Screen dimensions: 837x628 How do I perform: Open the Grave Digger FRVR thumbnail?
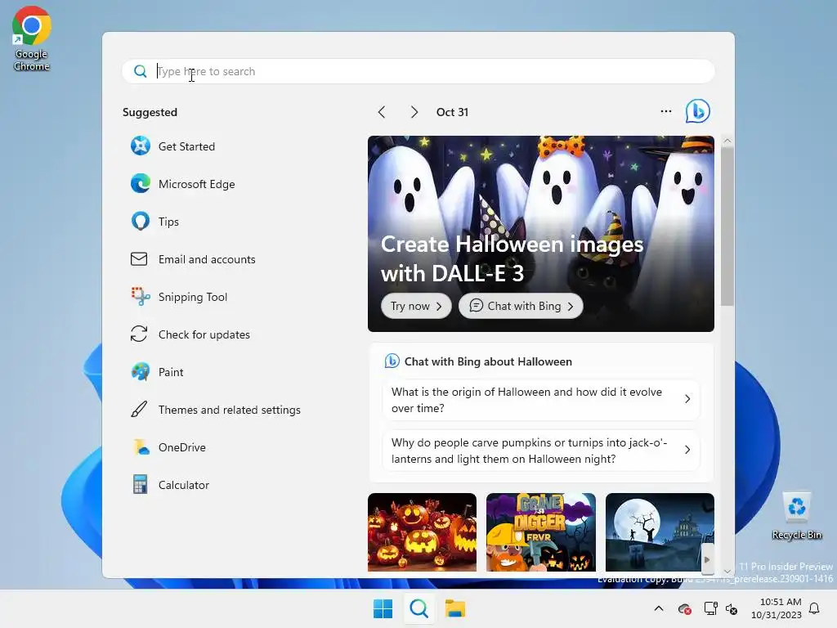point(541,532)
